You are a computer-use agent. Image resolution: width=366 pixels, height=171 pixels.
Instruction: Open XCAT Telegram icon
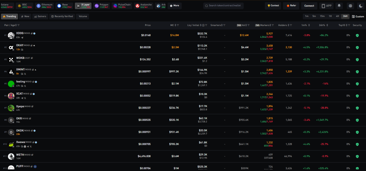pos(22,98)
